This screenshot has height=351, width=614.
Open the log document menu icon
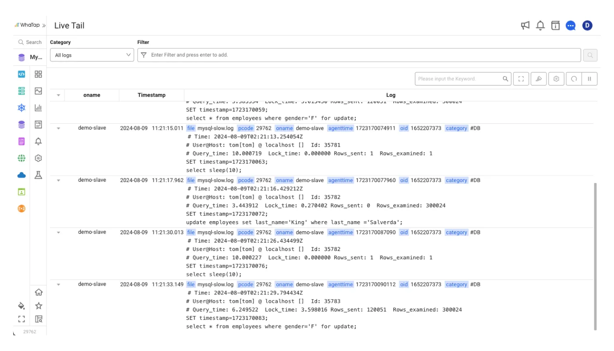click(x=38, y=125)
